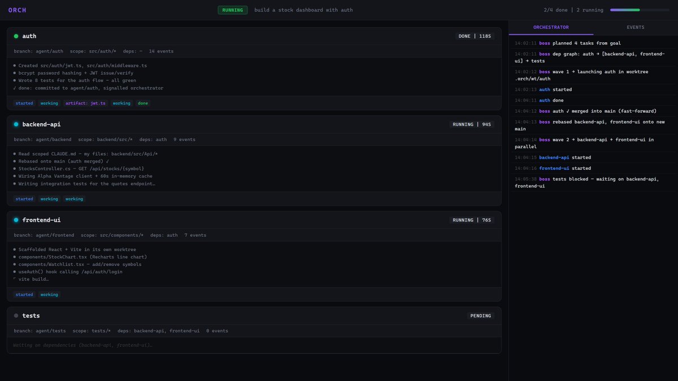Click 'deps: backend-api, frontend-ui' on tests card
The height and width of the screenshot is (381, 678).
159,331
